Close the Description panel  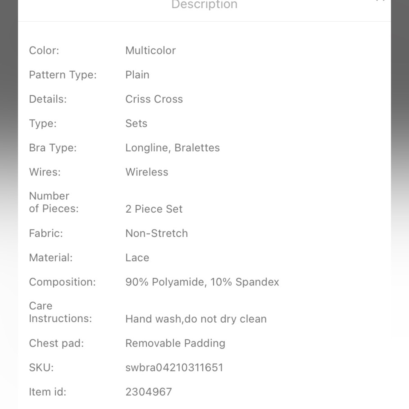coord(380,1)
